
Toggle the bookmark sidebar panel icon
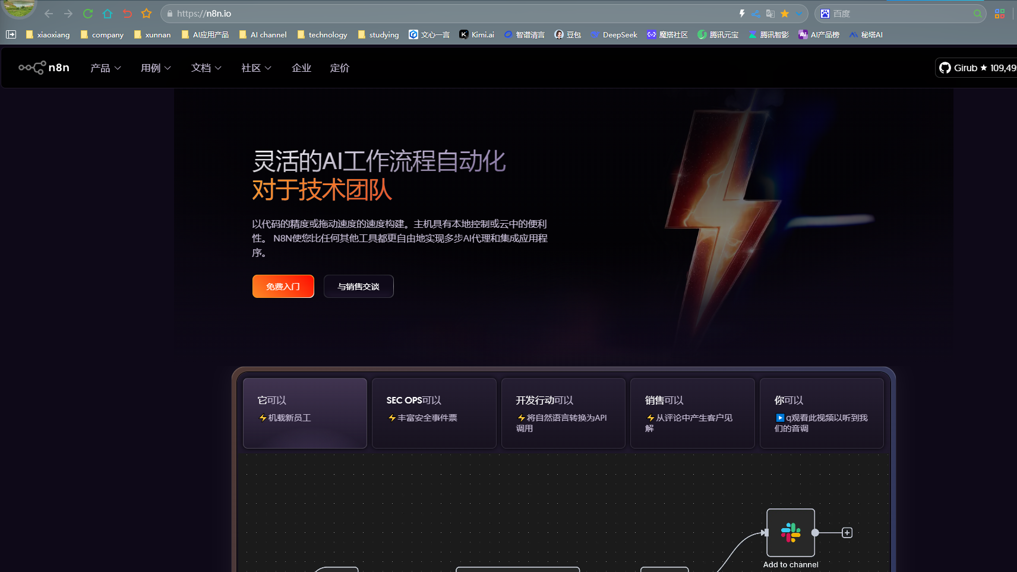[x=11, y=34]
